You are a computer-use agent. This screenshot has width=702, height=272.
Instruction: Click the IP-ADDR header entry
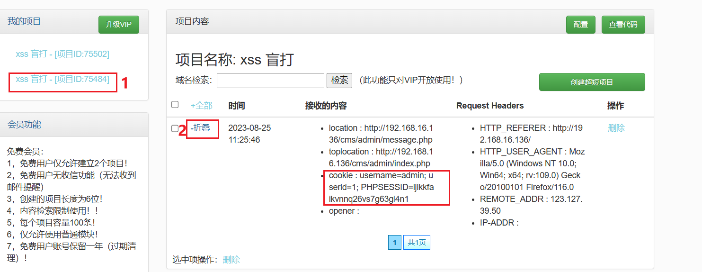coord(499,223)
